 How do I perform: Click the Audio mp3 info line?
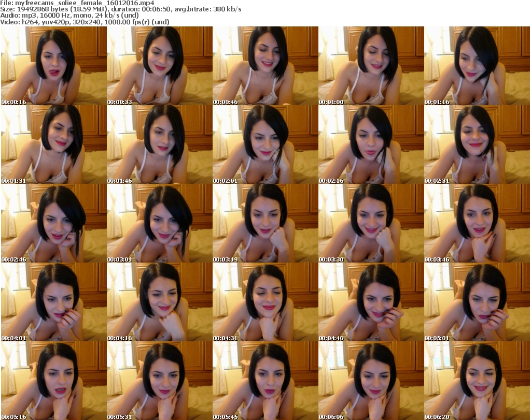69,16
